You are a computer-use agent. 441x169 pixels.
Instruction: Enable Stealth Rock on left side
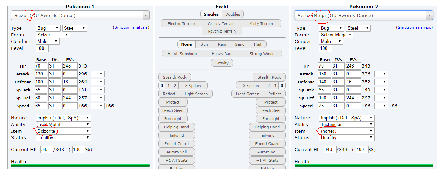(175, 77)
